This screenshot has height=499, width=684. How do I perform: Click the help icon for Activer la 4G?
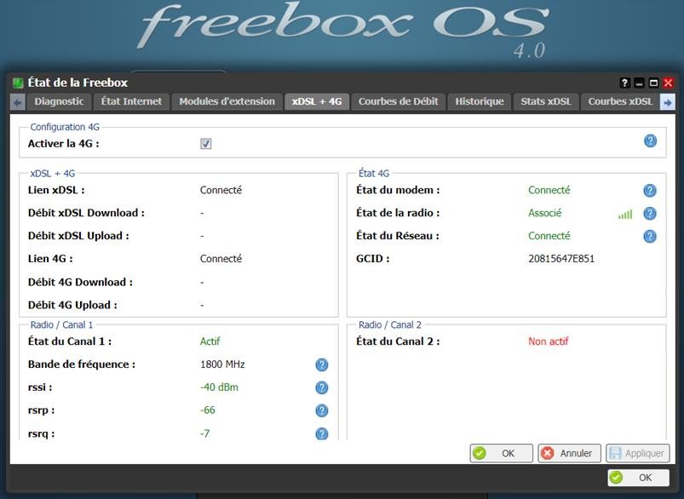[x=650, y=141]
